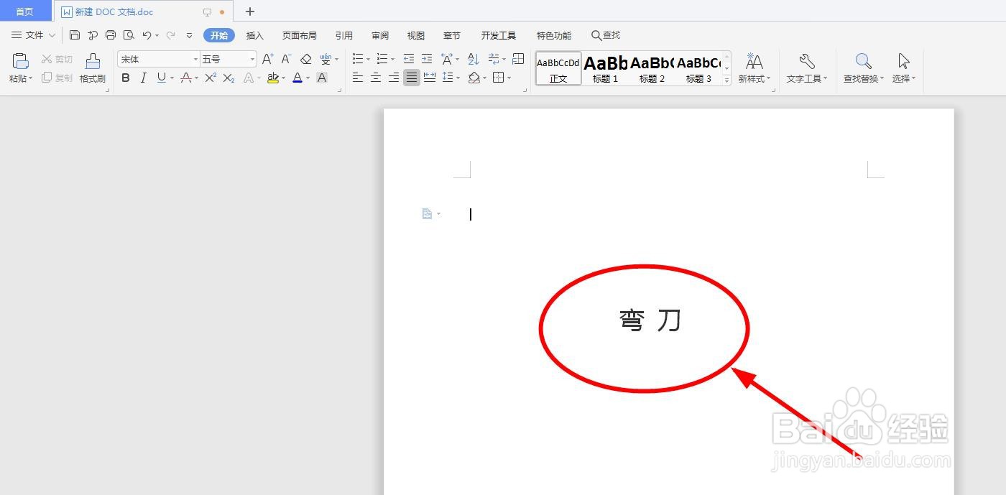
Task: Click the Increase Font Size icon
Action: click(x=267, y=59)
